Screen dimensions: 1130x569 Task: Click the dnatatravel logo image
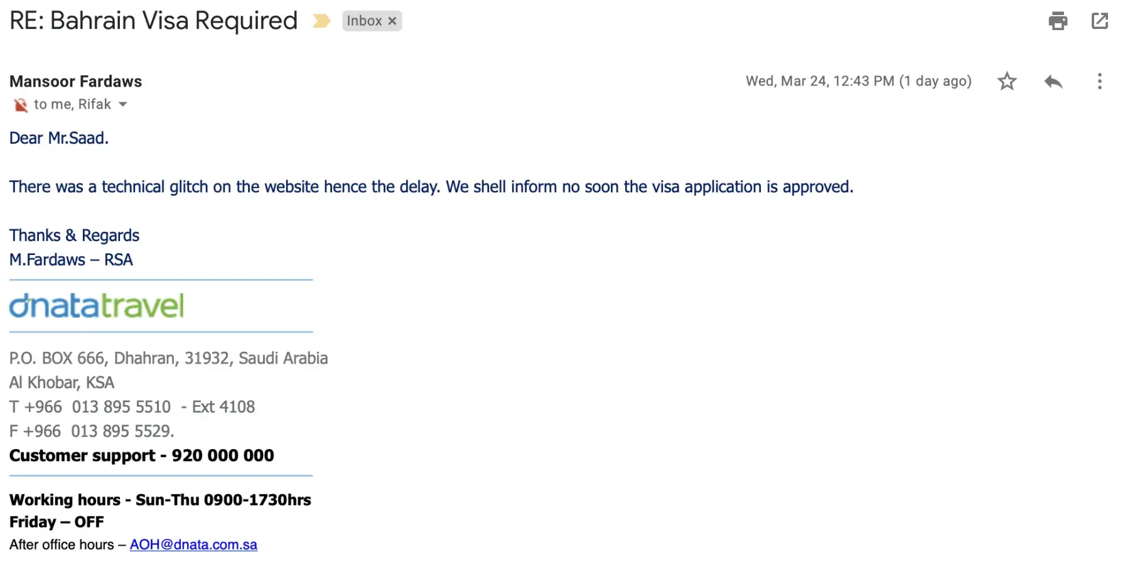click(97, 306)
